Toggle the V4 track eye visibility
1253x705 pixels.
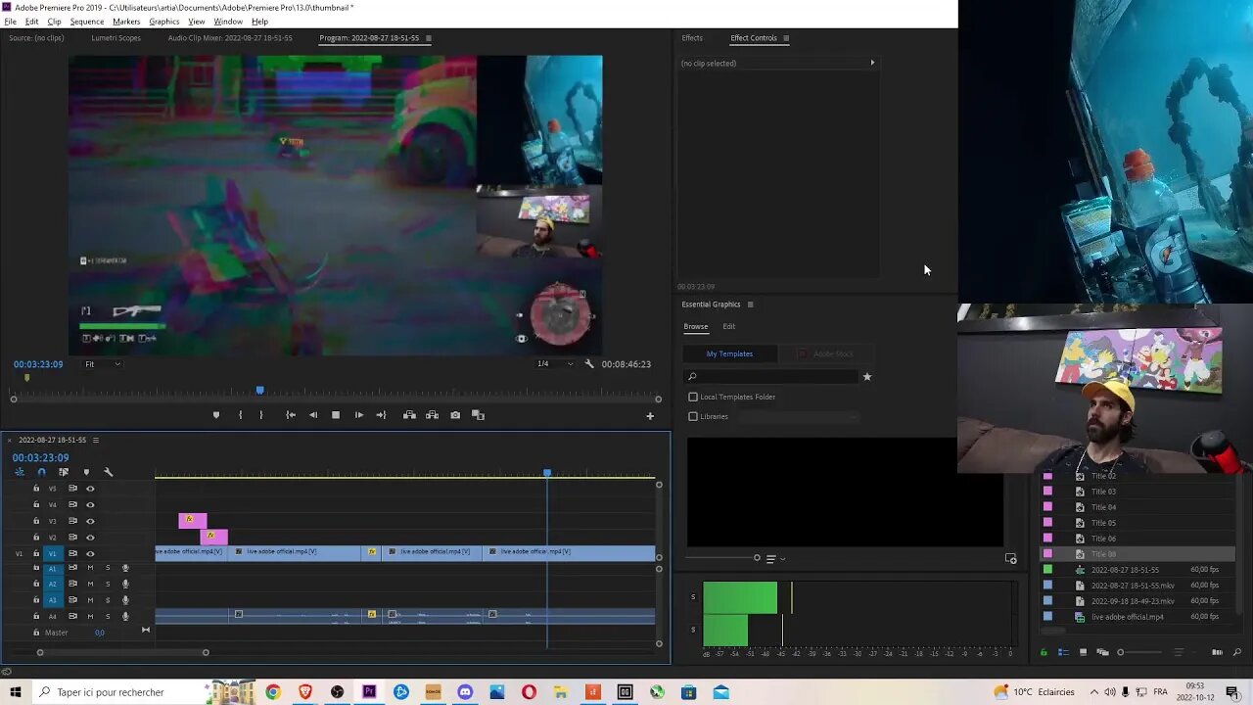pos(90,505)
